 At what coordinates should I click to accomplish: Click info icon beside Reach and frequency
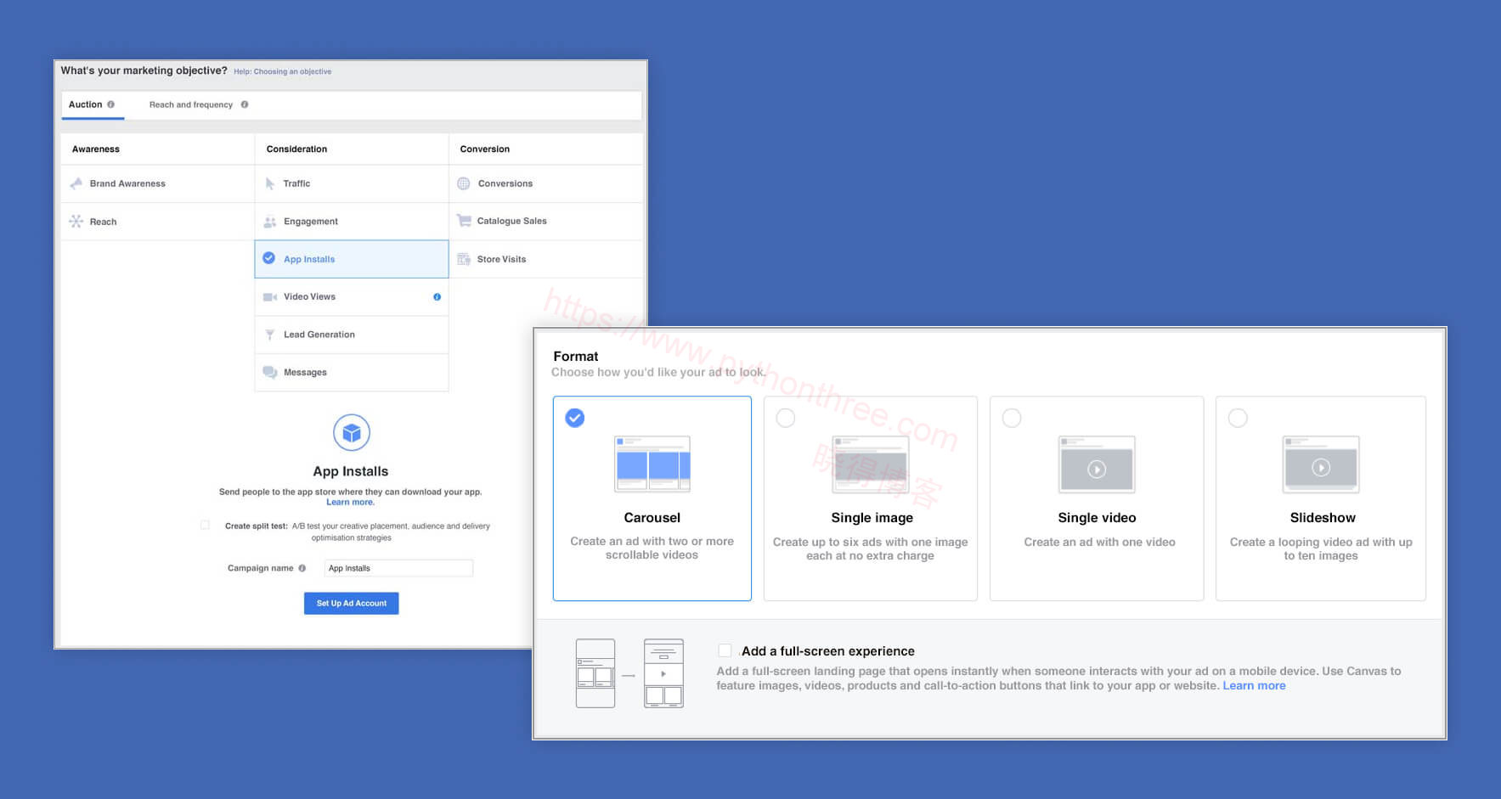[x=245, y=104]
